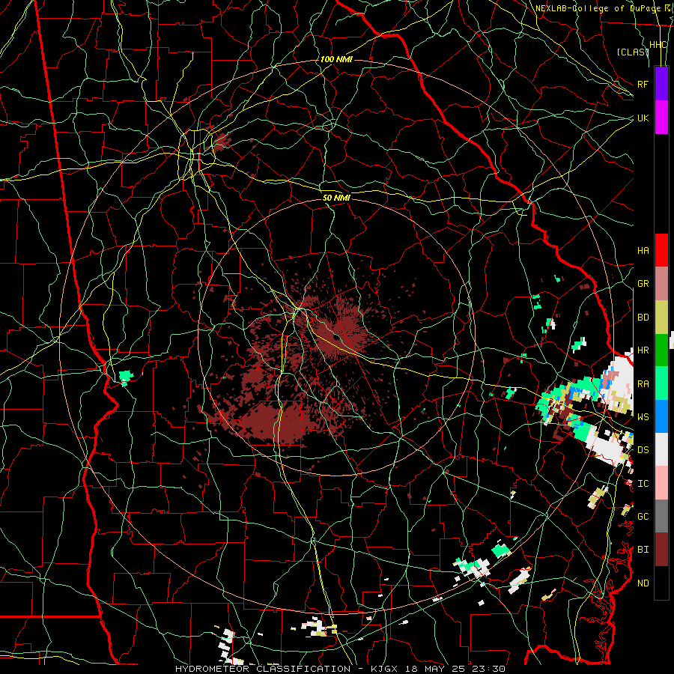Pick the dark green HR legend swatch
This screenshot has height=674, width=674.
click(x=661, y=350)
